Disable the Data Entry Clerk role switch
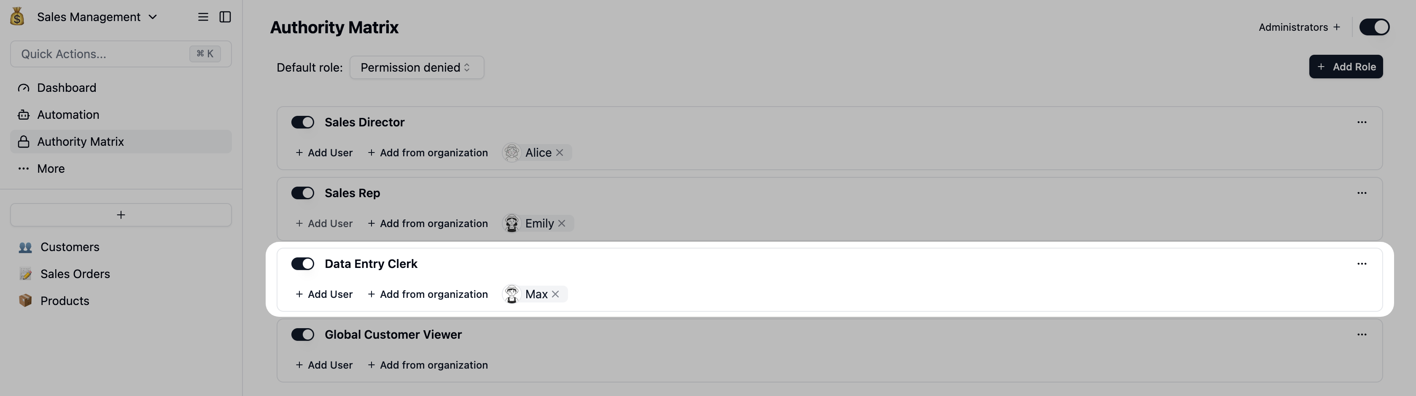This screenshot has height=396, width=1416. click(302, 264)
